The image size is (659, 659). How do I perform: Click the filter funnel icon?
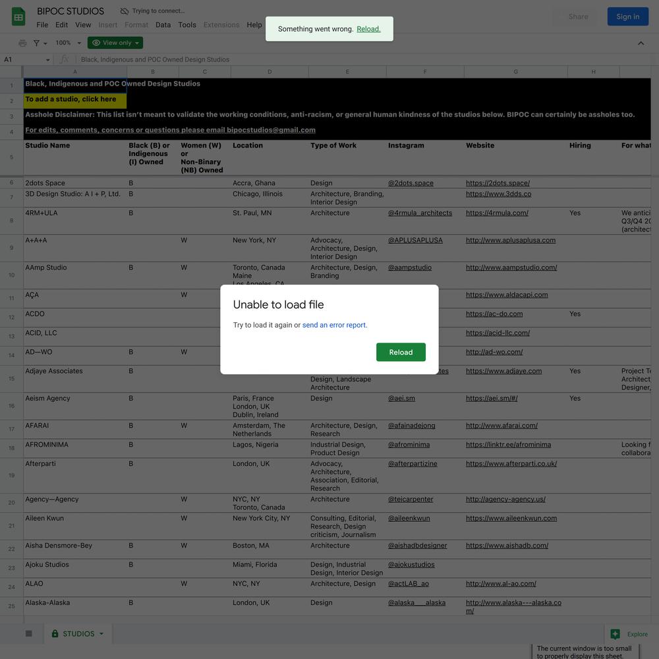coord(36,43)
